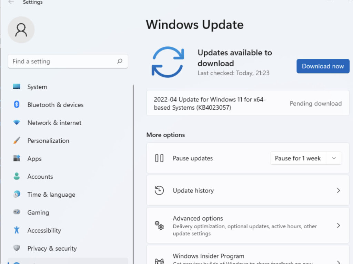The image size is (353, 264).
Task: Click in the Find a setting field
Action: [x=62, y=61]
